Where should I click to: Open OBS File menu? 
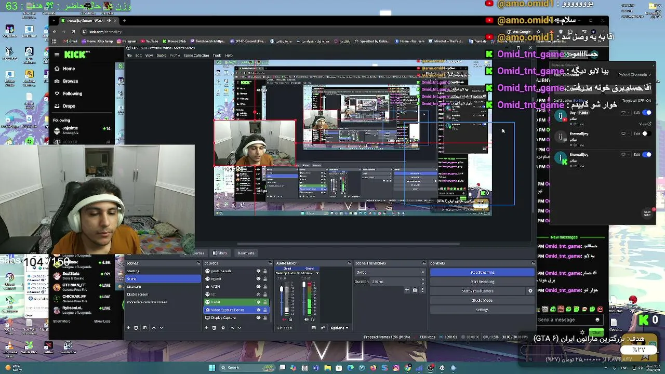129,56
